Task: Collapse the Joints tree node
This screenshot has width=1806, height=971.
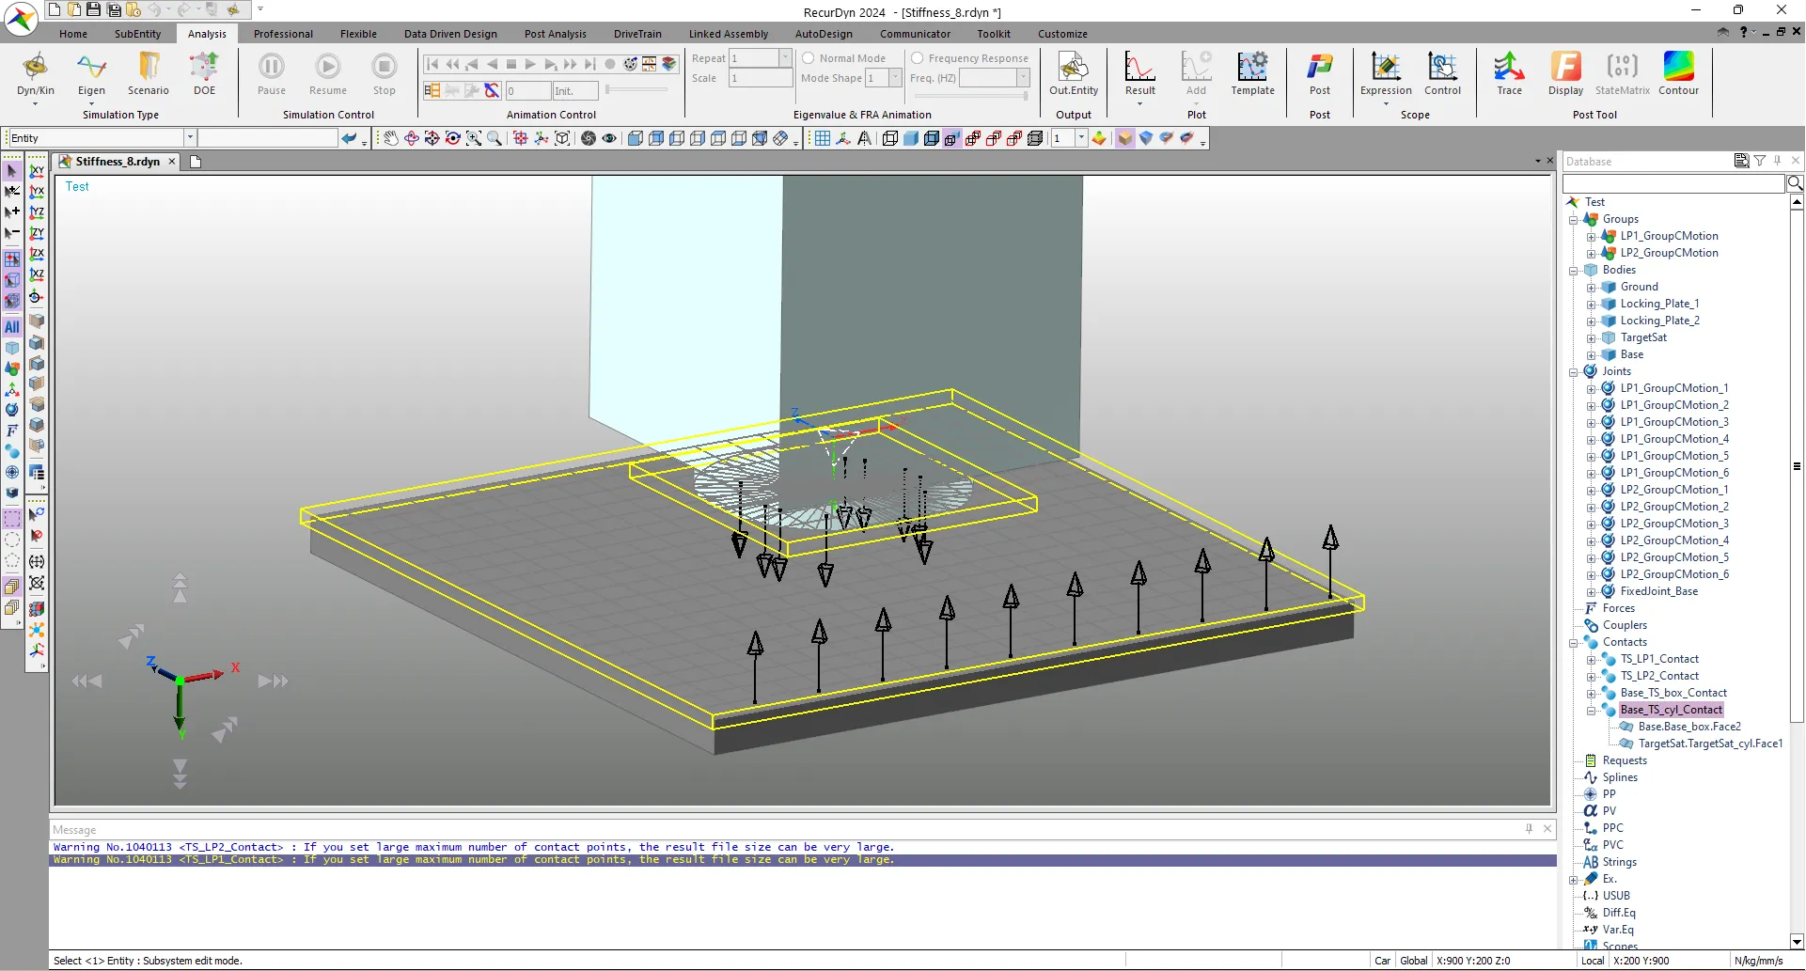Action: point(1574,372)
